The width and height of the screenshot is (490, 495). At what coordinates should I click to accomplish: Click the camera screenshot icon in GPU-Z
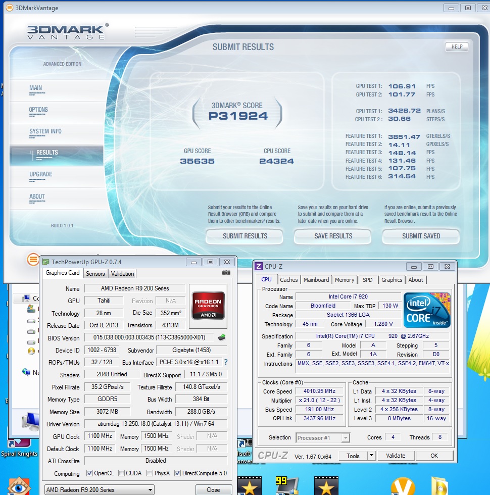(x=226, y=272)
